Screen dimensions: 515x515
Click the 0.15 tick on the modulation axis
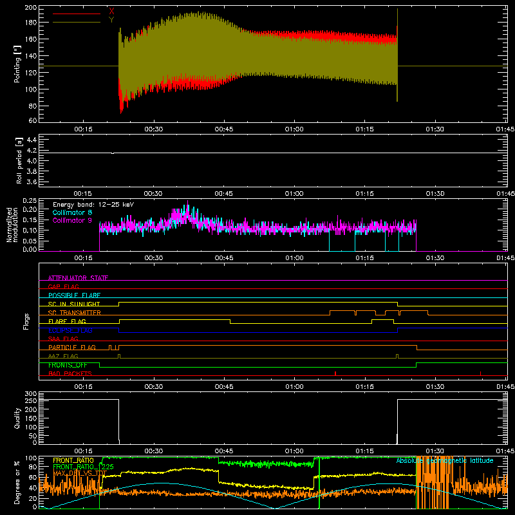30,220
